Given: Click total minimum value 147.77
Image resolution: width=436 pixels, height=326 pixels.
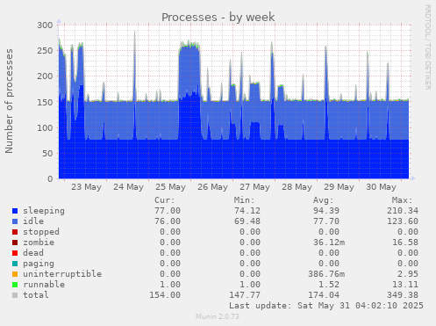Looking at the screenshot, I should (245, 295).
